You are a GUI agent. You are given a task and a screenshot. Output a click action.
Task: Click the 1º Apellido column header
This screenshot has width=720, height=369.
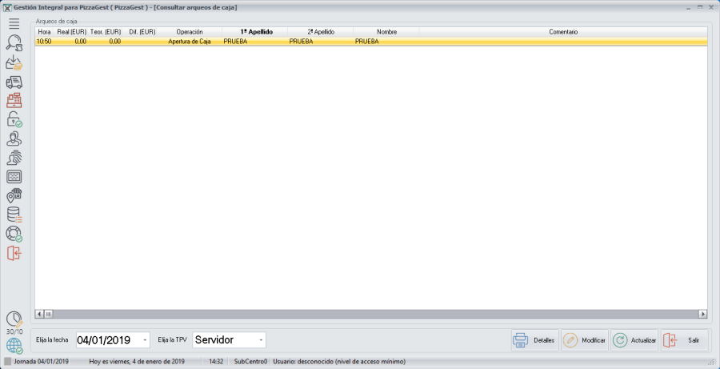(x=256, y=32)
